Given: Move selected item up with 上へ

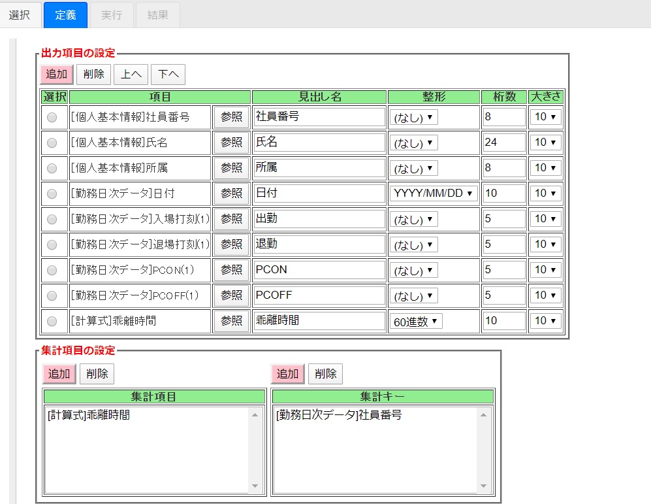Looking at the screenshot, I should (x=131, y=75).
